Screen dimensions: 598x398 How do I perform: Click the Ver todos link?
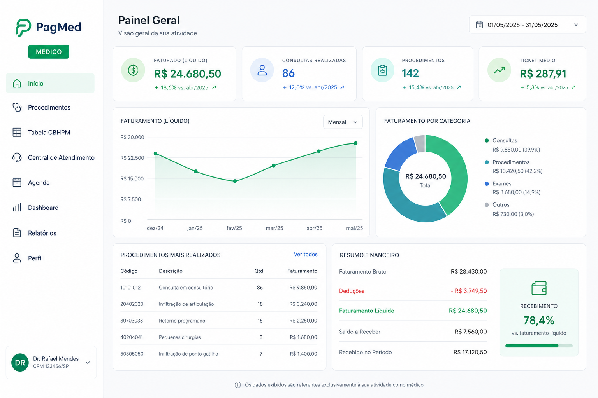tap(306, 254)
